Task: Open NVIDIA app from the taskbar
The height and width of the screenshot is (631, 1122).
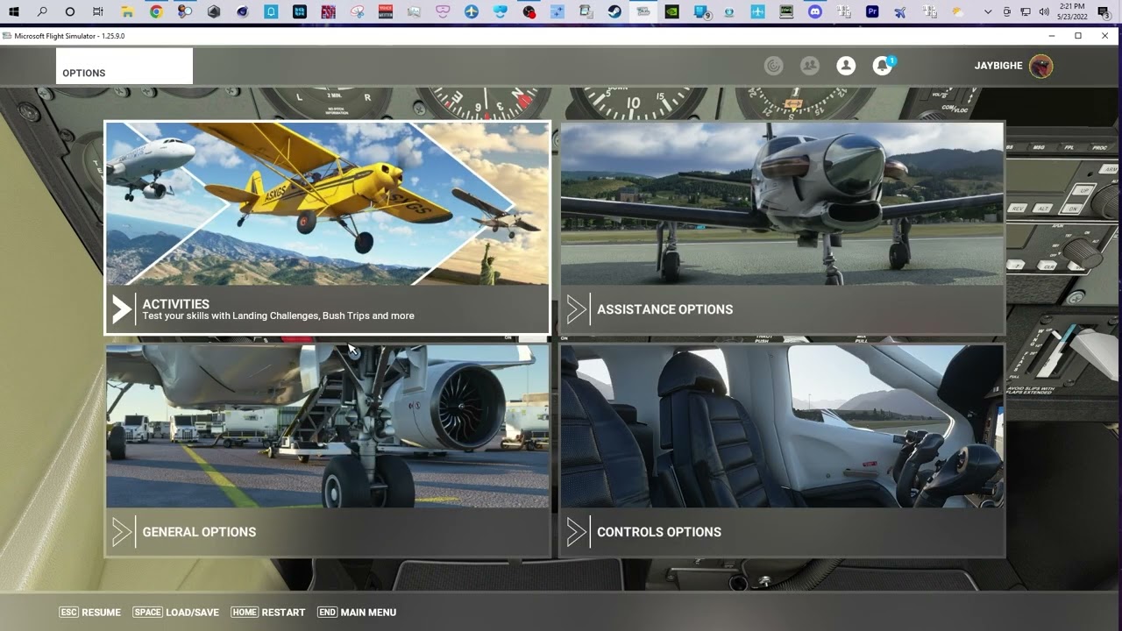Action: (x=671, y=12)
